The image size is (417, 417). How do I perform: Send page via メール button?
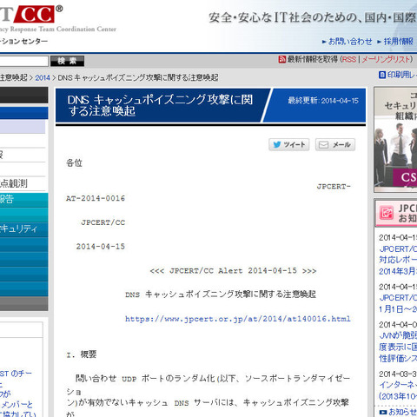point(335,144)
